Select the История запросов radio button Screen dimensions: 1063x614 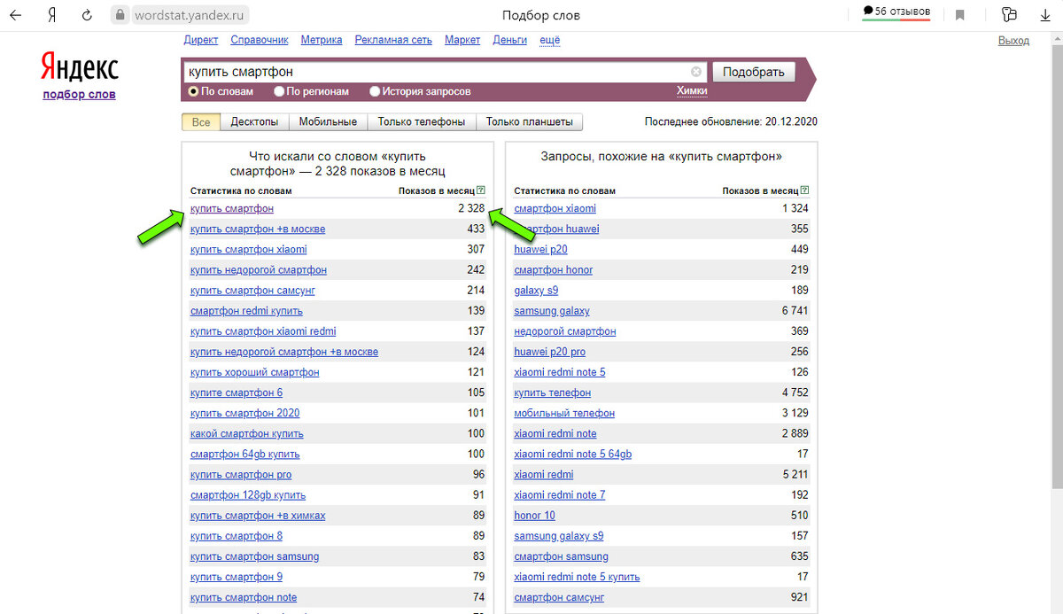375,91
